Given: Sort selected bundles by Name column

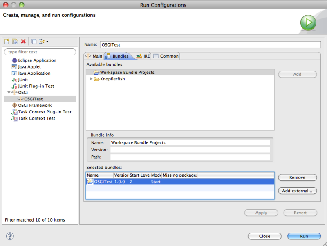Looking at the screenshot, I should [x=100, y=175].
